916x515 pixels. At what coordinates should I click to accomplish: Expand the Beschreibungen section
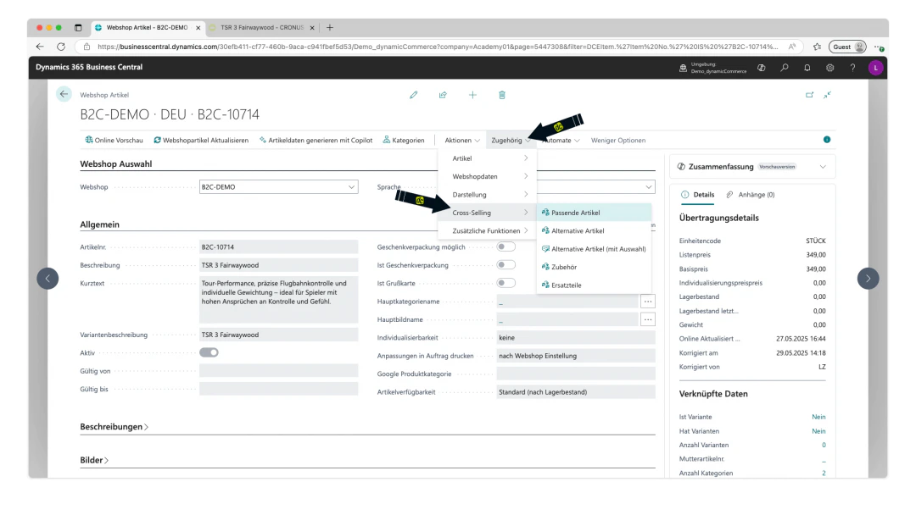click(114, 427)
